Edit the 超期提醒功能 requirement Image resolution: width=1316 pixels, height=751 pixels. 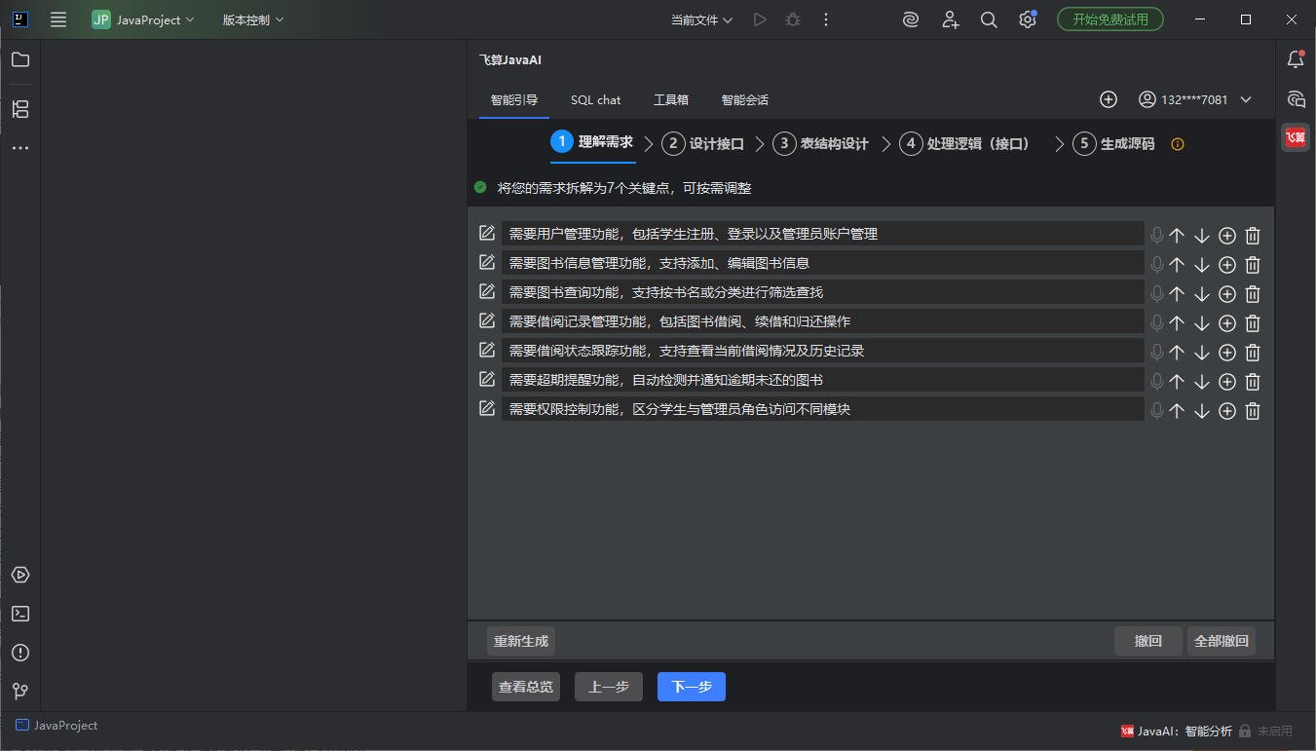pos(487,379)
